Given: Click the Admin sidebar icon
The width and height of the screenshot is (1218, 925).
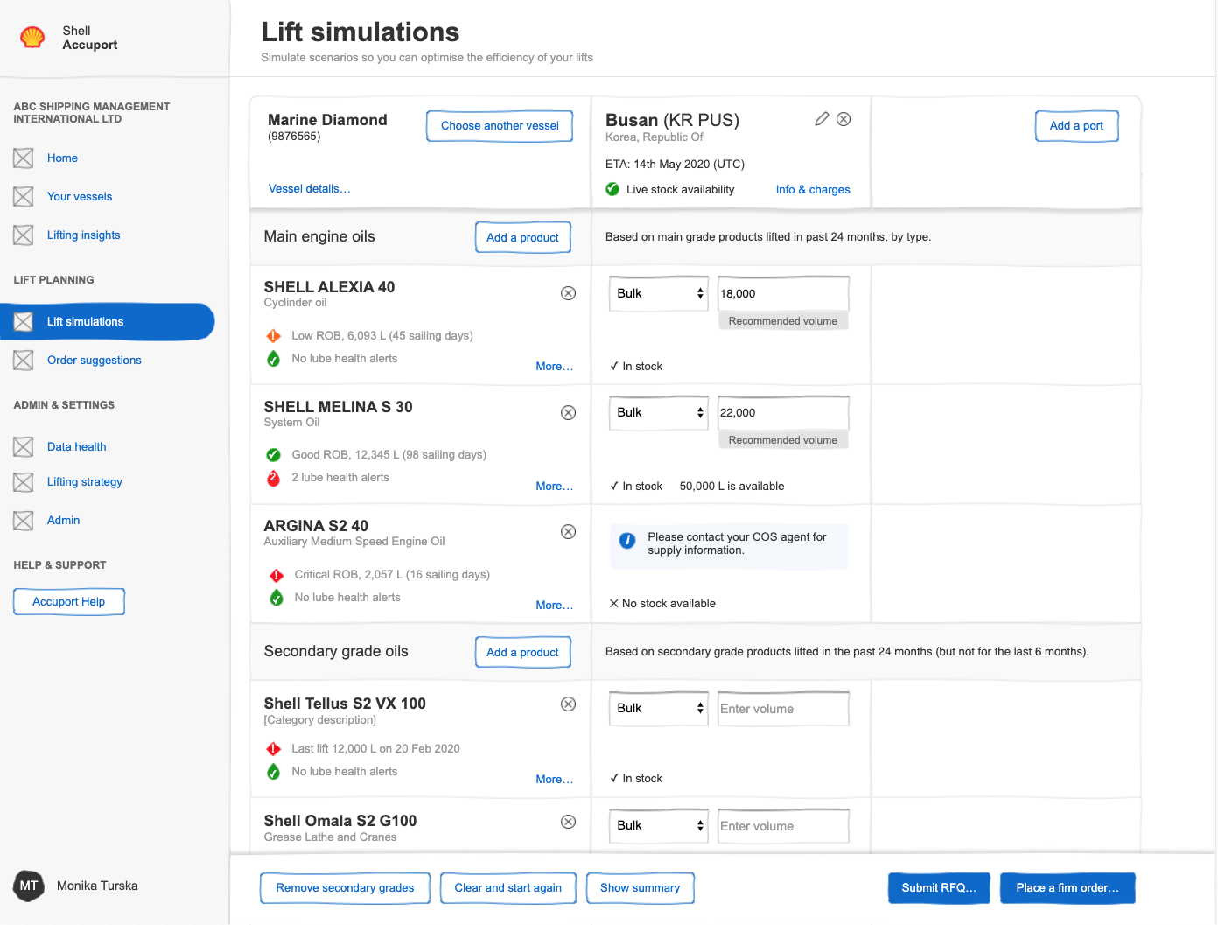Looking at the screenshot, I should (24, 521).
